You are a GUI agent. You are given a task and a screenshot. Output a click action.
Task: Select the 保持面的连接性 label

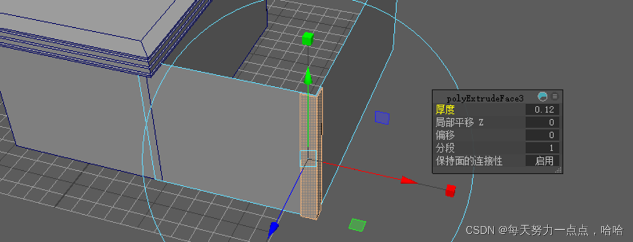pos(469,161)
